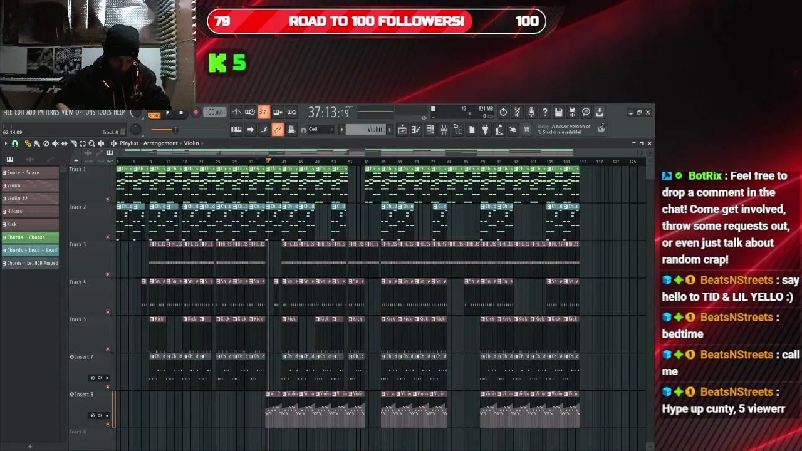Open the OPTIONS menu
802x451 pixels.
point(86,112)
